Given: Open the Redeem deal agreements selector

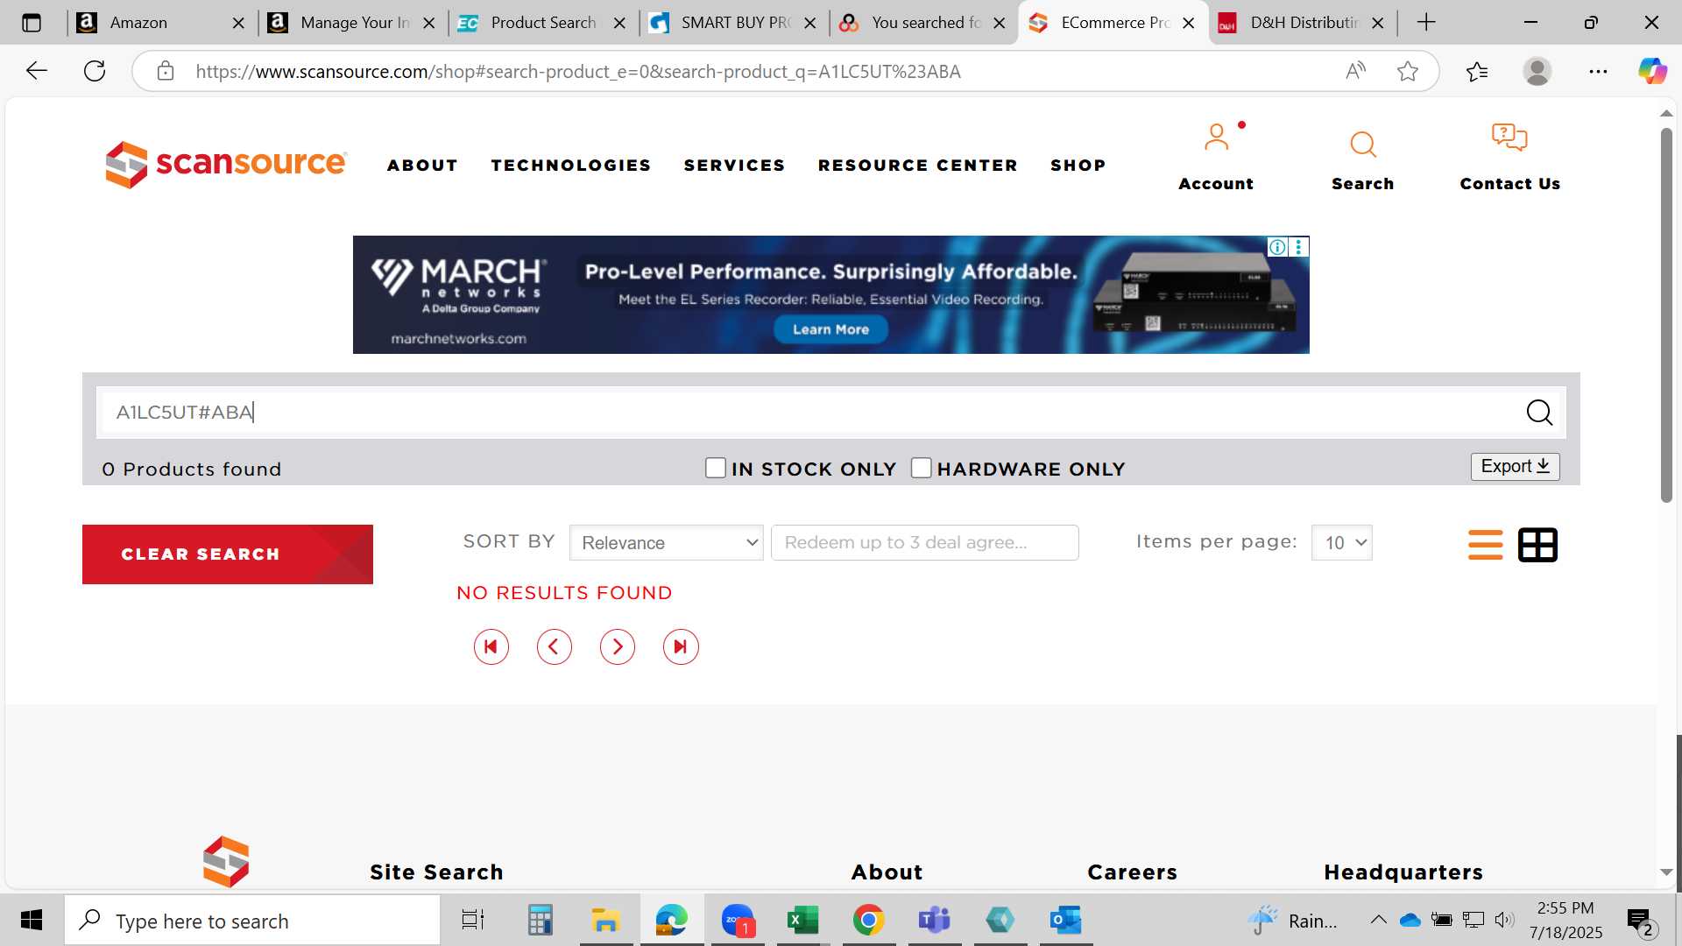Looking at the screenshot, I should click(x=924, y=543).
